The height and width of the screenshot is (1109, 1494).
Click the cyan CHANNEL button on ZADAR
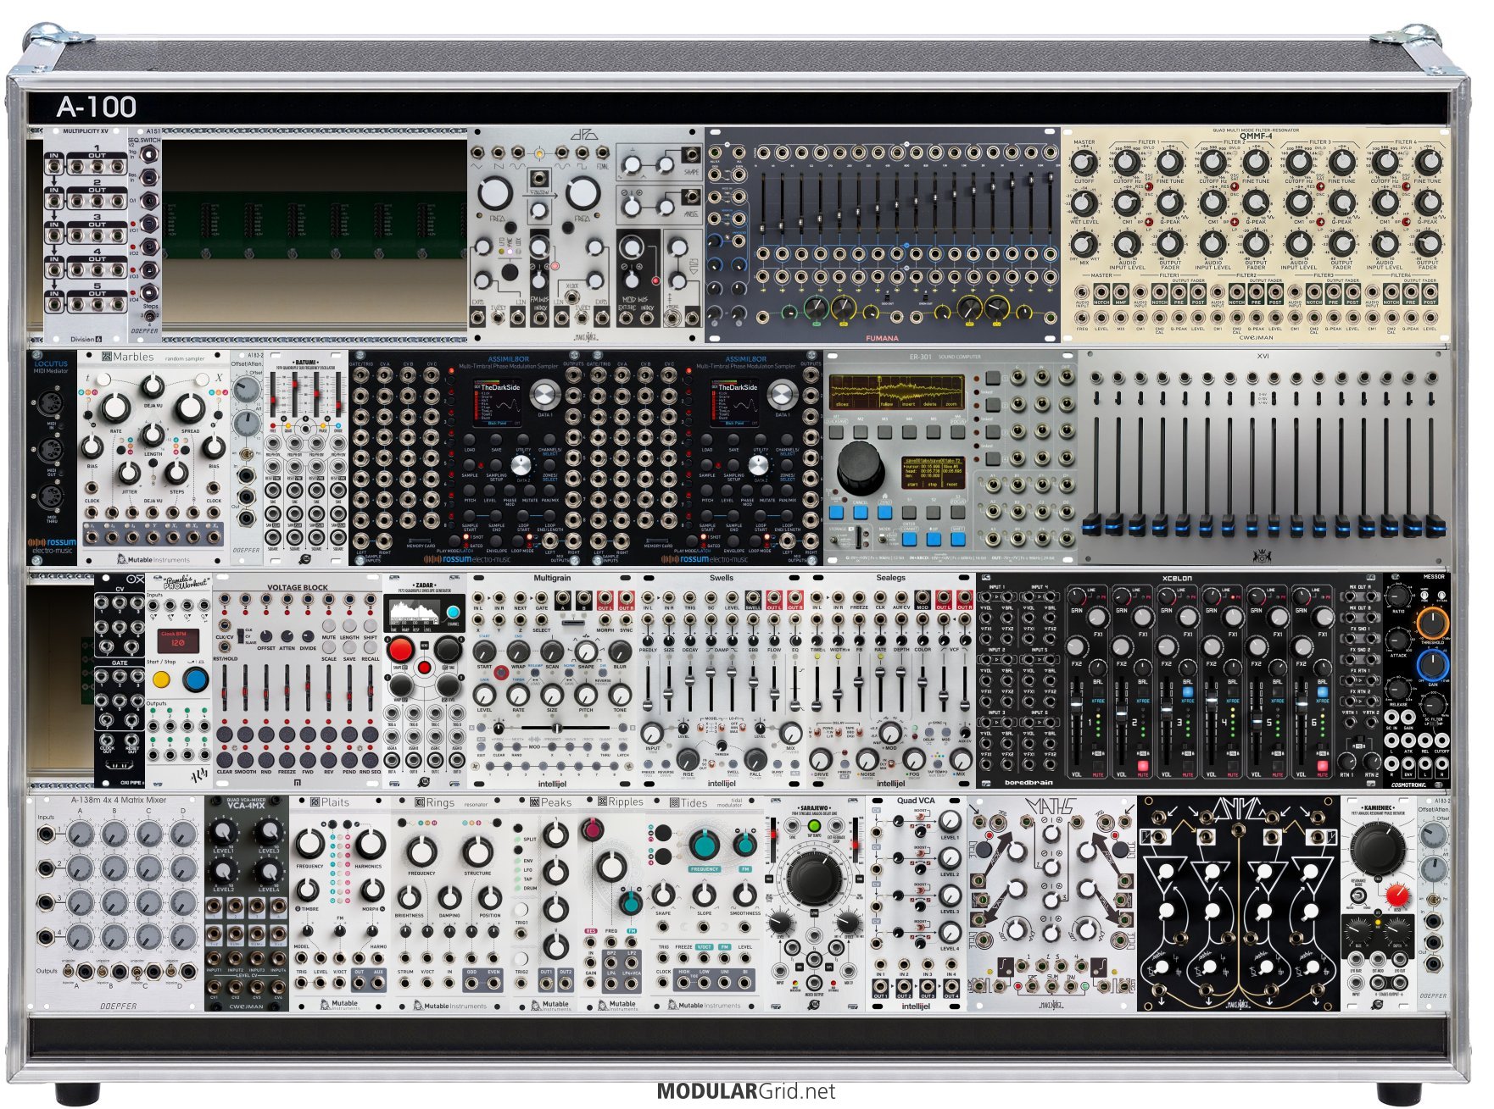(x=454, y=613)
